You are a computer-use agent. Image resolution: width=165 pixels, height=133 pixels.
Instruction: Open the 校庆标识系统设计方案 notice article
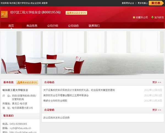pos(79,90)
